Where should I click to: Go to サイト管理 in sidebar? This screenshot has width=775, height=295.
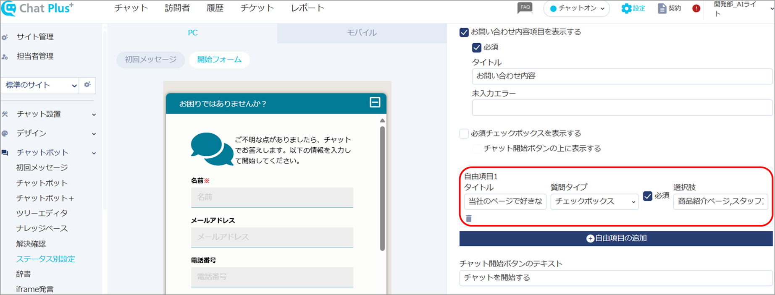(35, 37)
